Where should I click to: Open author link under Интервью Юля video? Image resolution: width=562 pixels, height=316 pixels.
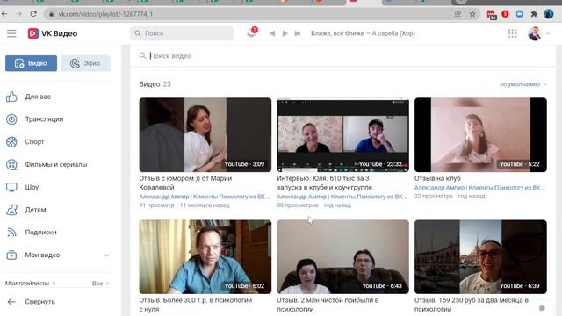coord(342,197)
